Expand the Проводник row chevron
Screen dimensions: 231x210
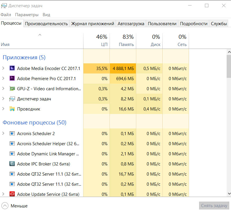click(3, 109)
